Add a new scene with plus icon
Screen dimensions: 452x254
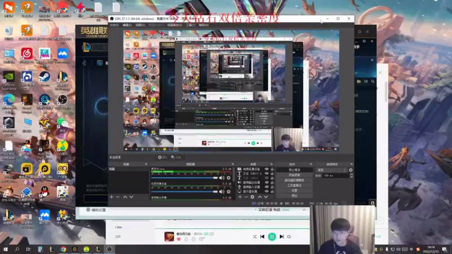click(x=111, y=197)
